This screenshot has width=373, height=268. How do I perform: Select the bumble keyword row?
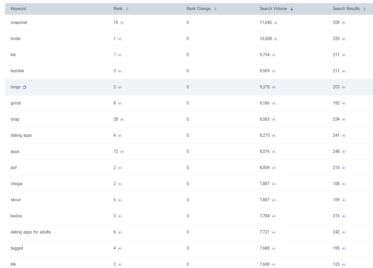coord(17,71)
